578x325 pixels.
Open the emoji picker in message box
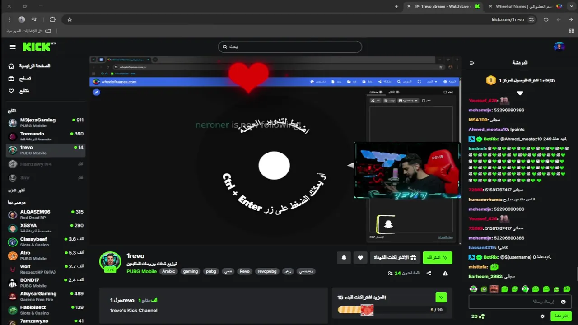tap(563, 302)
